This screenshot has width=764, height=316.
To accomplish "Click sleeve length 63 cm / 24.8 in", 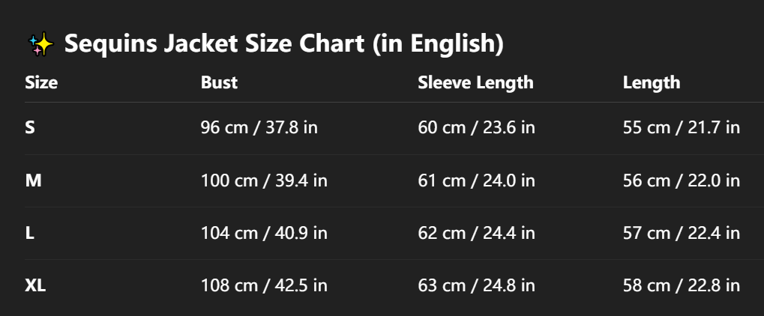I will pos(476,285).
